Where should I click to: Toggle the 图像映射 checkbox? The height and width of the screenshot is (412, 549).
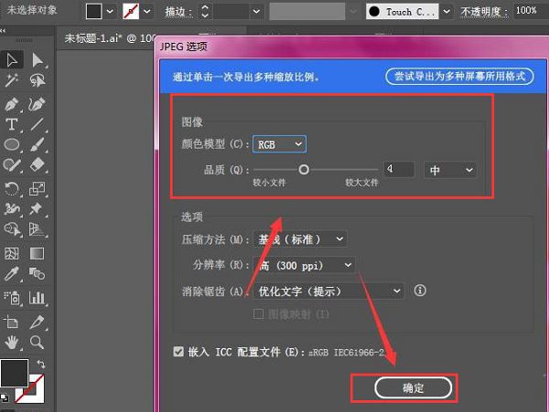tap(258, 314)
